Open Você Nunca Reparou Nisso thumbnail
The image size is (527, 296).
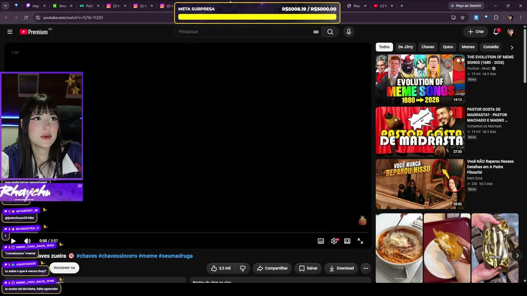point(420,184)
